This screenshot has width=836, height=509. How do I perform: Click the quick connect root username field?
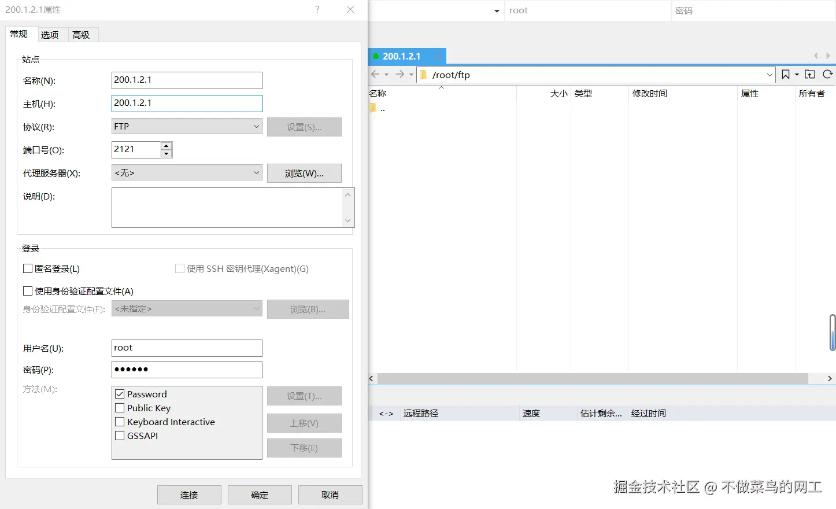[587, 10]
